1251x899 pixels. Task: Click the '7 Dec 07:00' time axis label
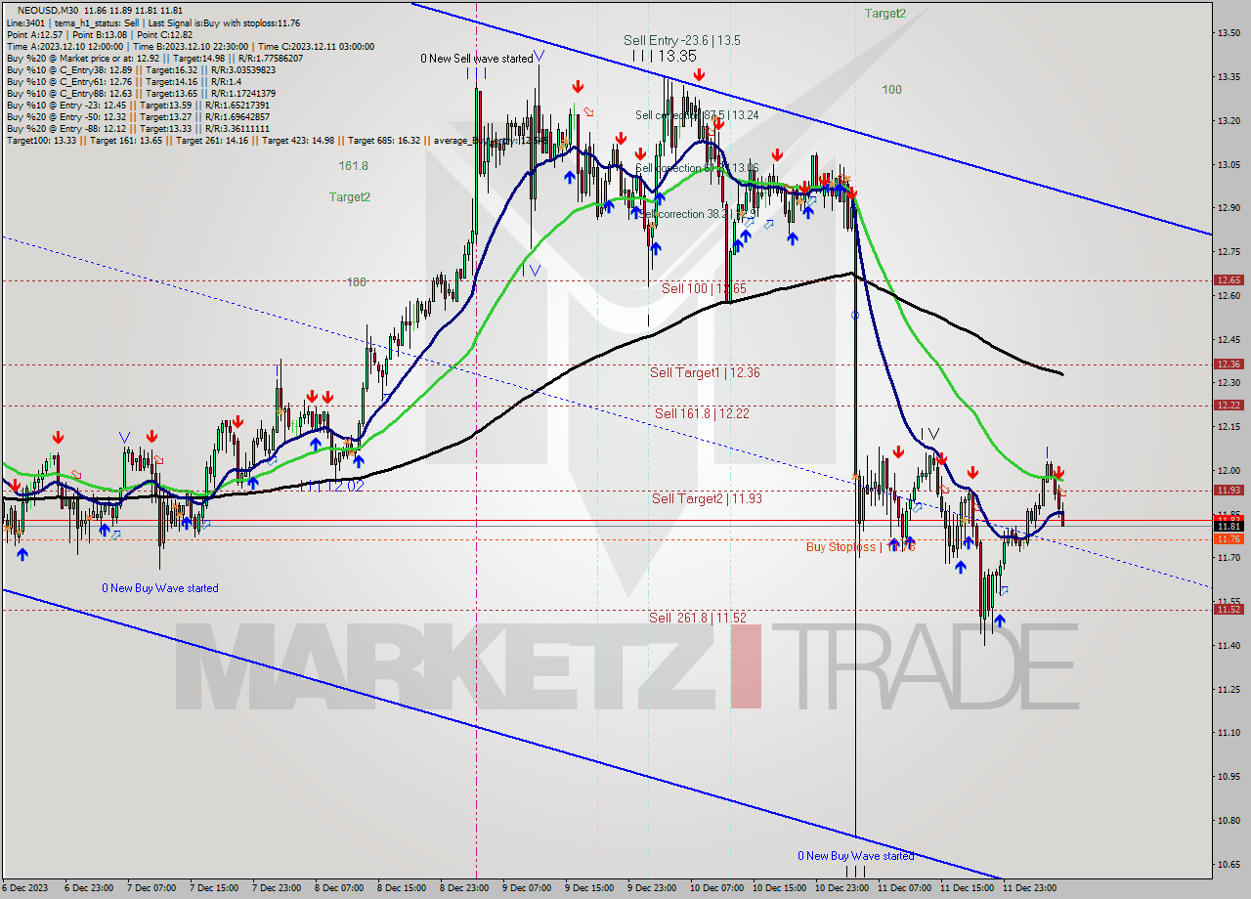pos(151,888)
